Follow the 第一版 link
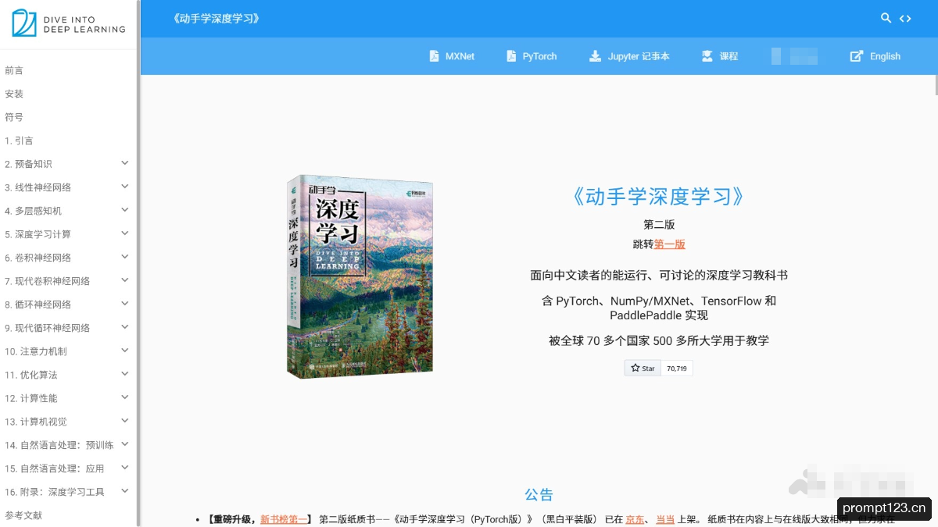Image resolution: width=938 pixels, height=527 pixels. 670,244
